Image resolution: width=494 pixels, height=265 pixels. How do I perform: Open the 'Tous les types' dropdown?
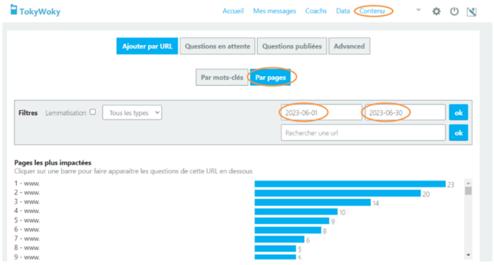click(x=132, y=113)
